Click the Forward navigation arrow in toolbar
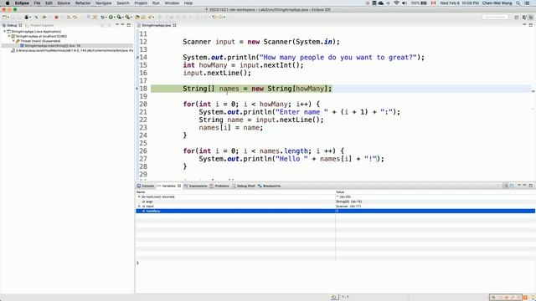This screenshot has height=301, width=536. coord(221,17)
